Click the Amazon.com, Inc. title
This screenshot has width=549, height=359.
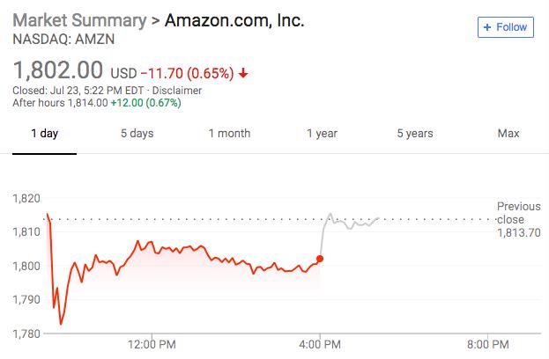click(238, 20)
